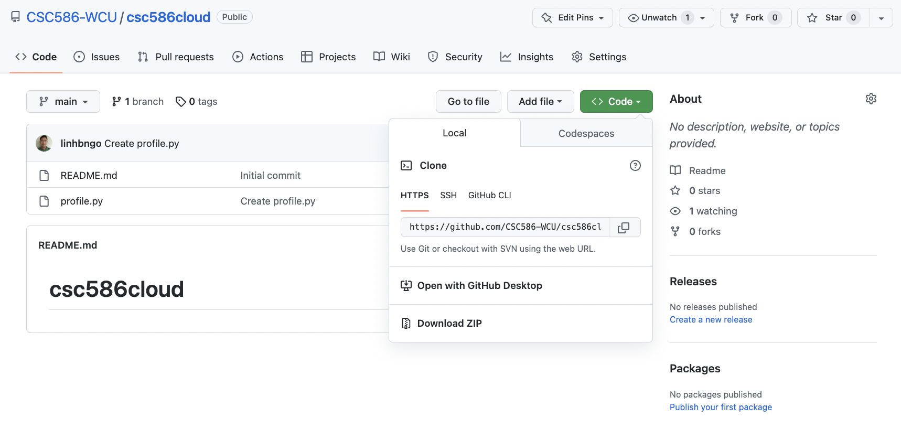
Task: Open the 0 tags list
Action: [197, 102]
